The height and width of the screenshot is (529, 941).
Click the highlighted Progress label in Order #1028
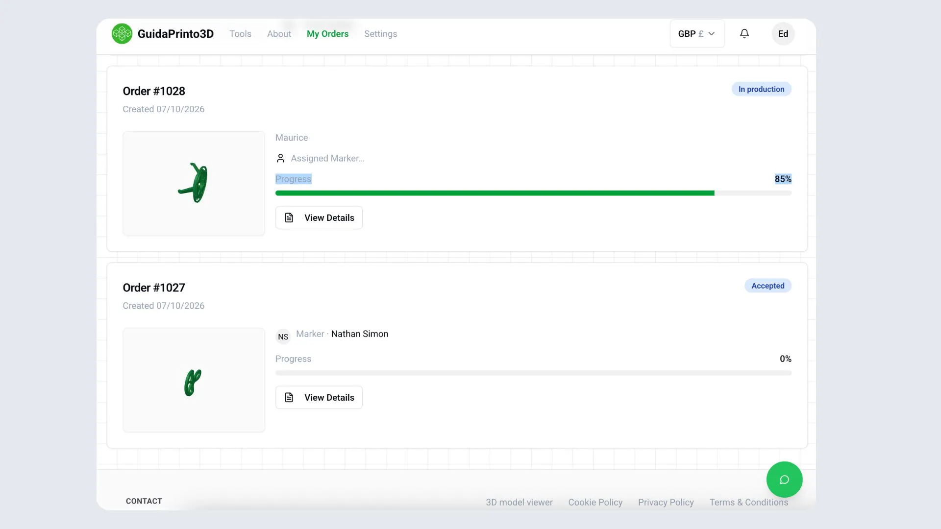293,179
